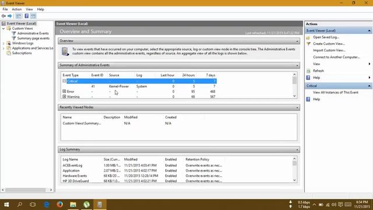The width and height of the screenshot is (373, 210).
Task: Open the View menu
Action: tap(29, 9)
